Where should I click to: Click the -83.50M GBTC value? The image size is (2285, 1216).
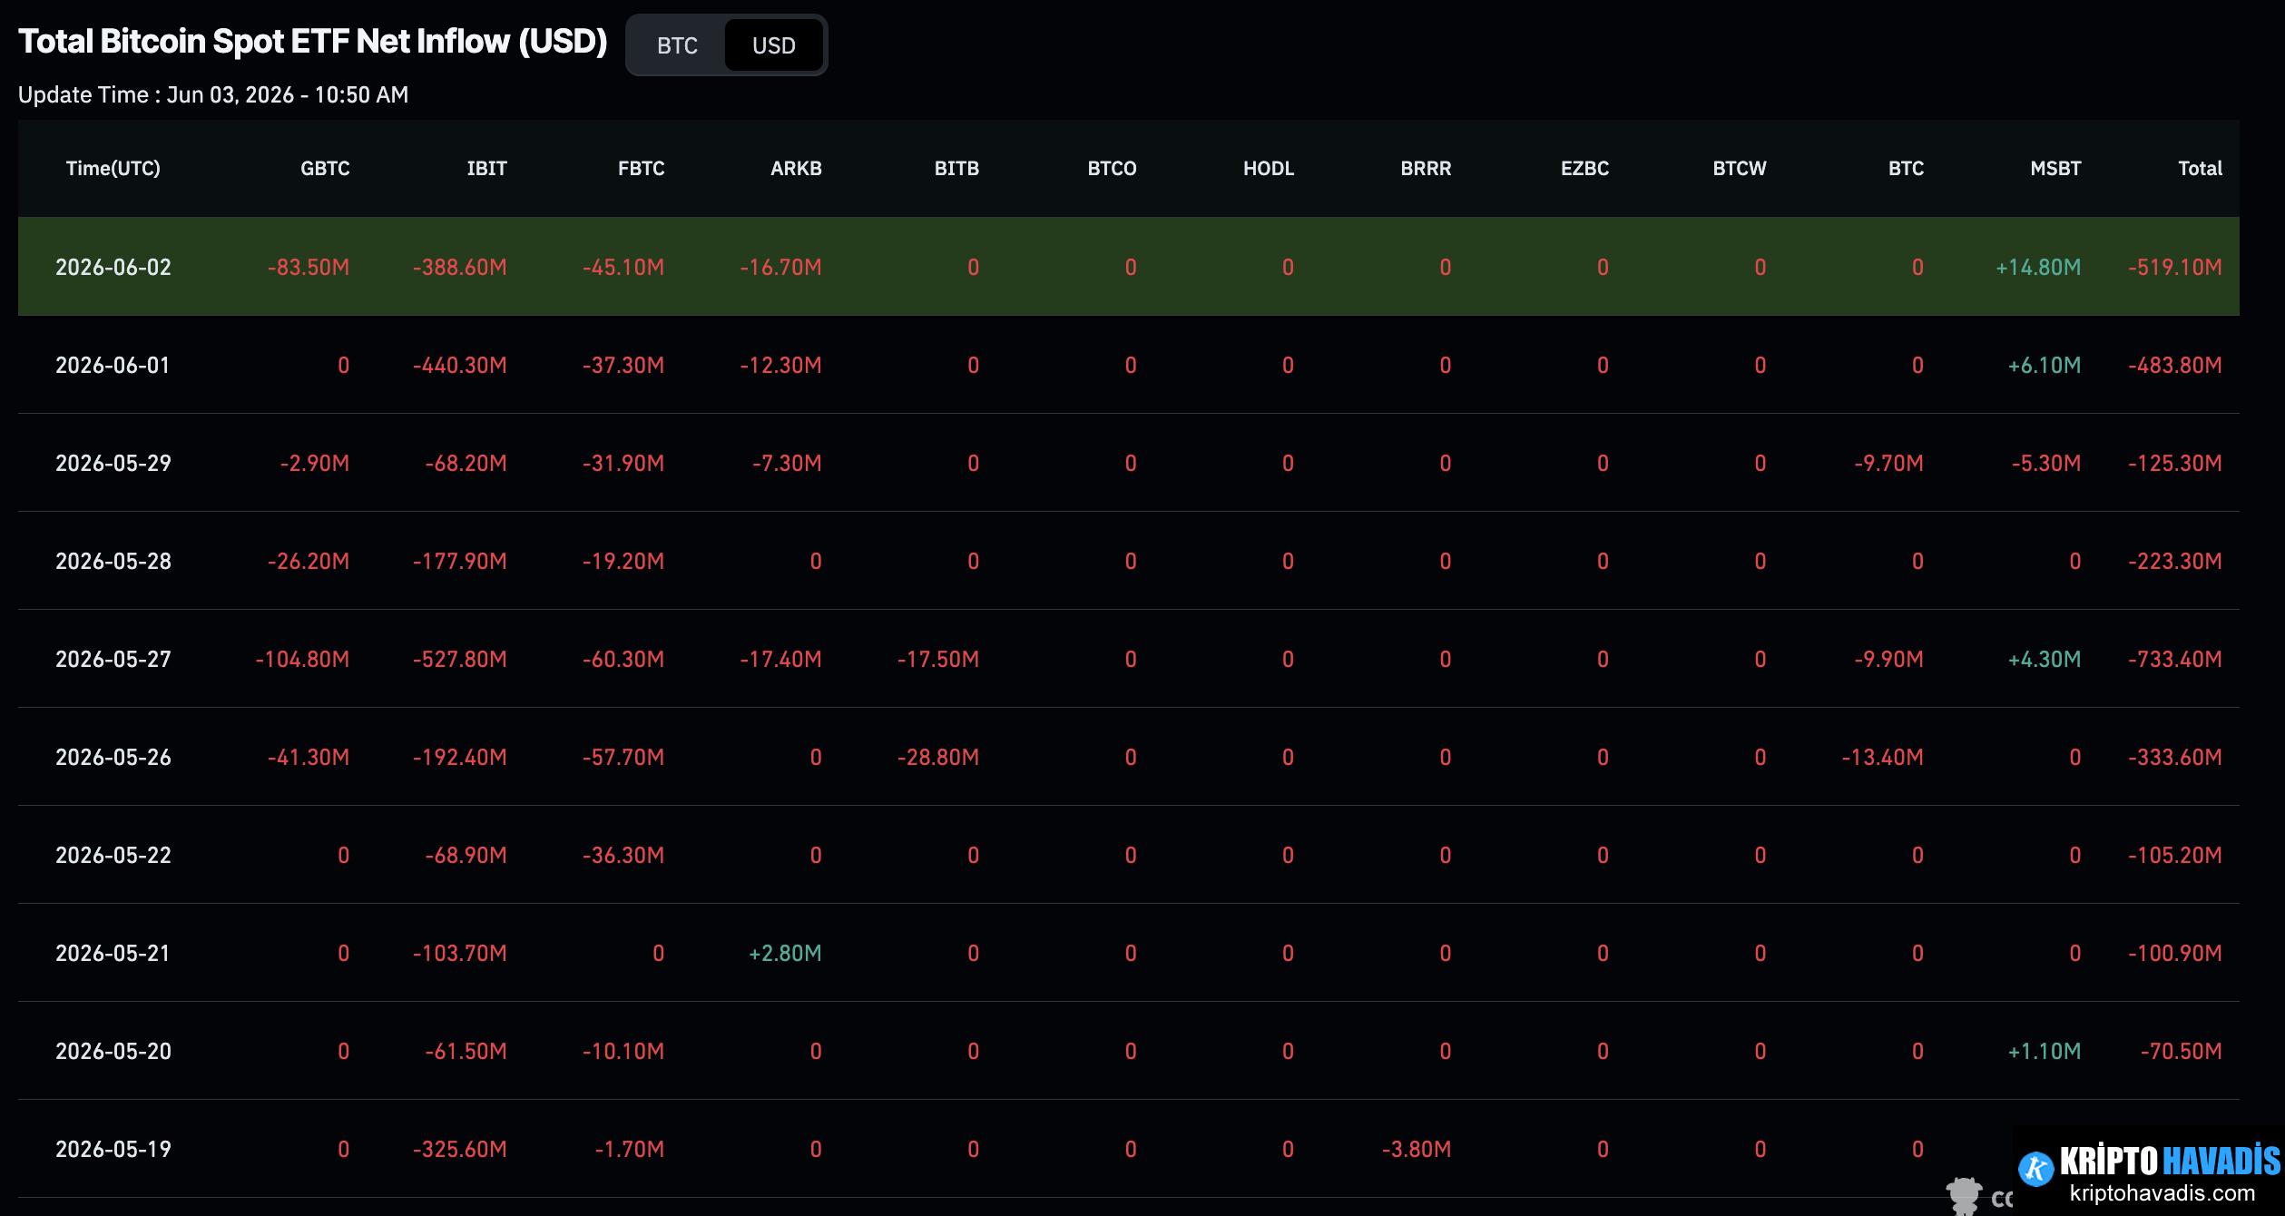(x=309, y=267)
